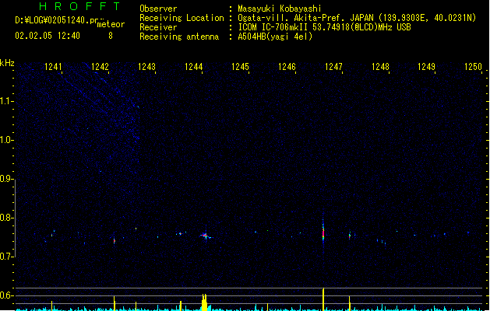Click the 1246 time axis label
This screenshot has height=311, width=490.
tap(287, 67)
